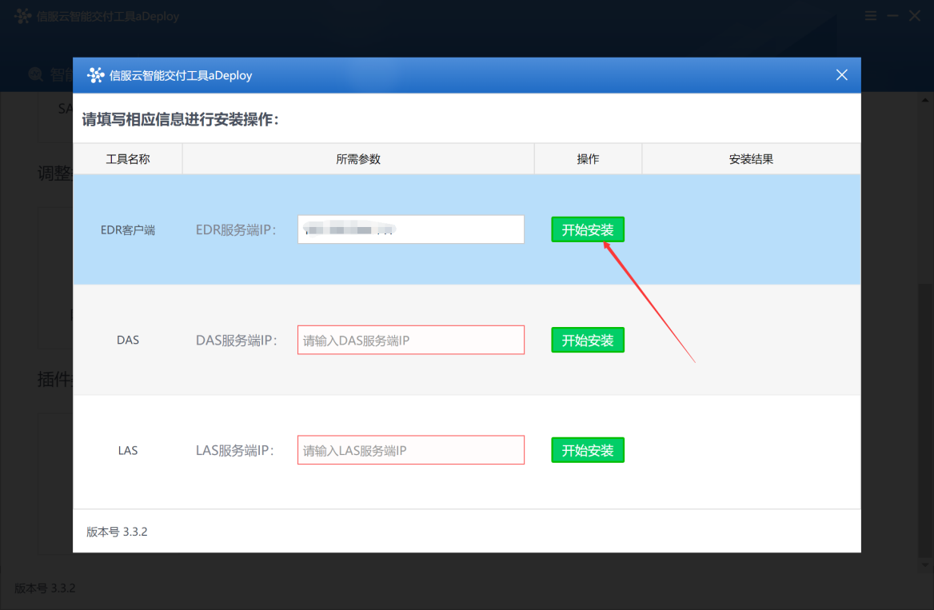Screen dimensions: 934x610
Task: Click the heading 请填写相应信息进行安装操作
Action: 181,120
